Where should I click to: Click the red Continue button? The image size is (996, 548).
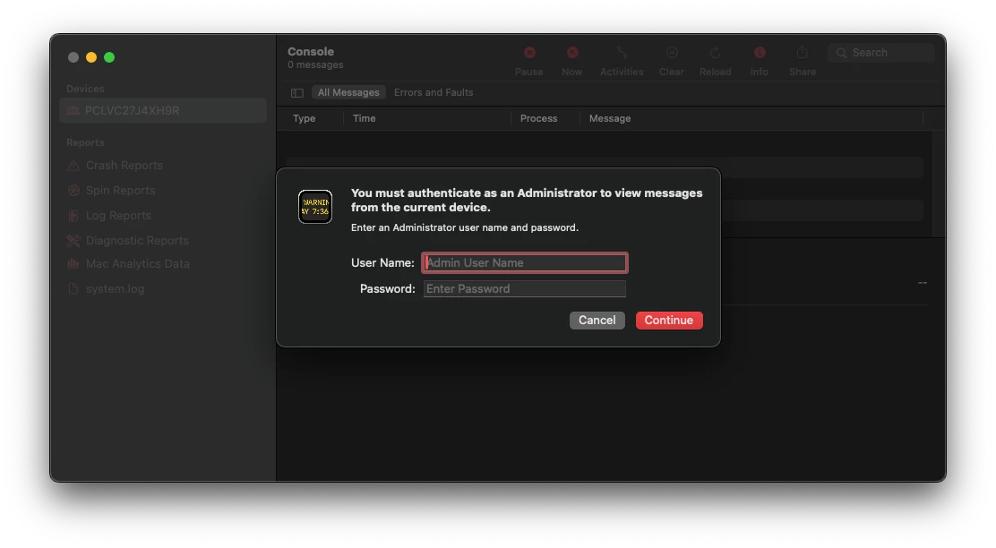[669, 320]
